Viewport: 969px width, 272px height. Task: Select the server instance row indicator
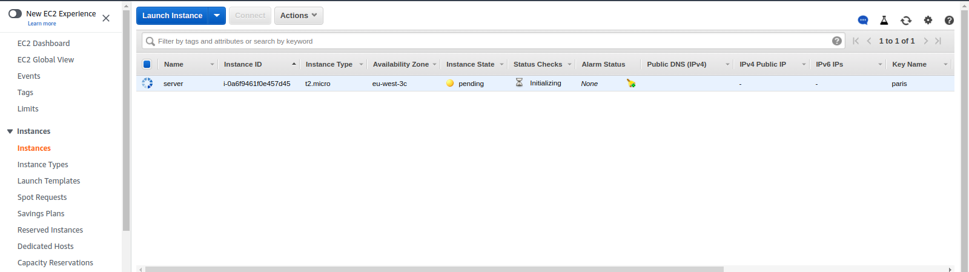(x=147, y=83)
